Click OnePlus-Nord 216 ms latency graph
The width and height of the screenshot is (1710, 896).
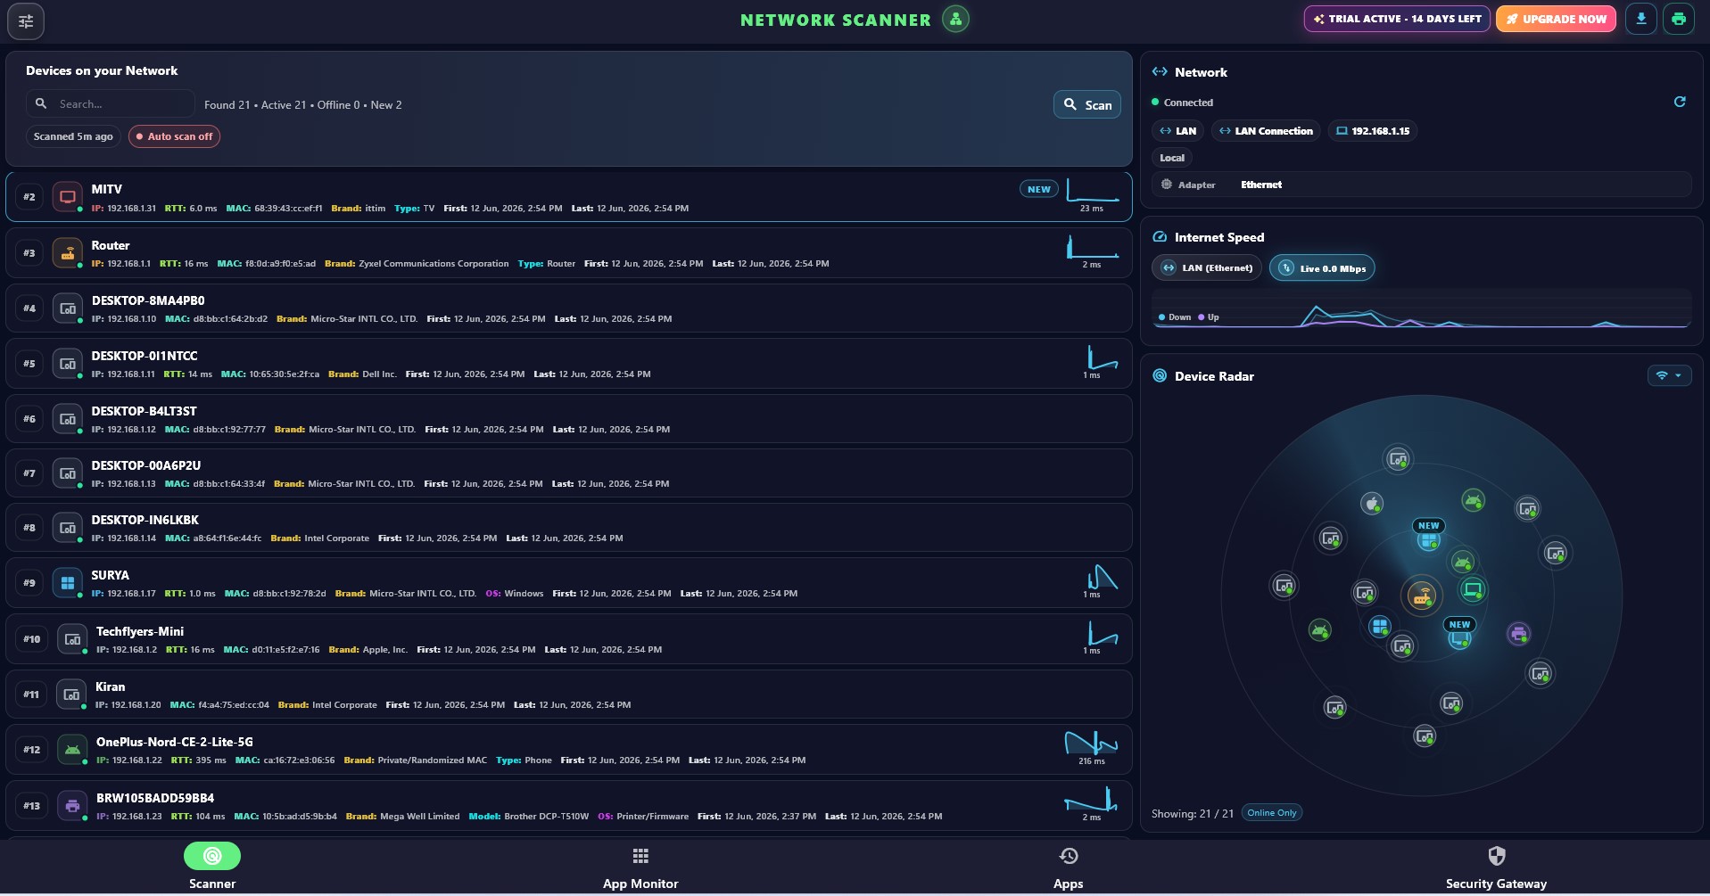coord(1091,743)
